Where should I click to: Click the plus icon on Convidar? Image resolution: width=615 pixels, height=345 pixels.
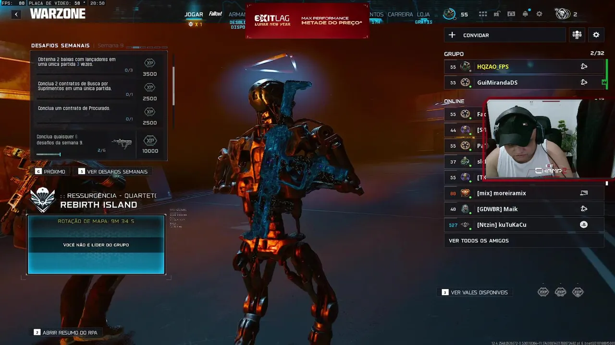pyautogui.click(x=452, y=35)
